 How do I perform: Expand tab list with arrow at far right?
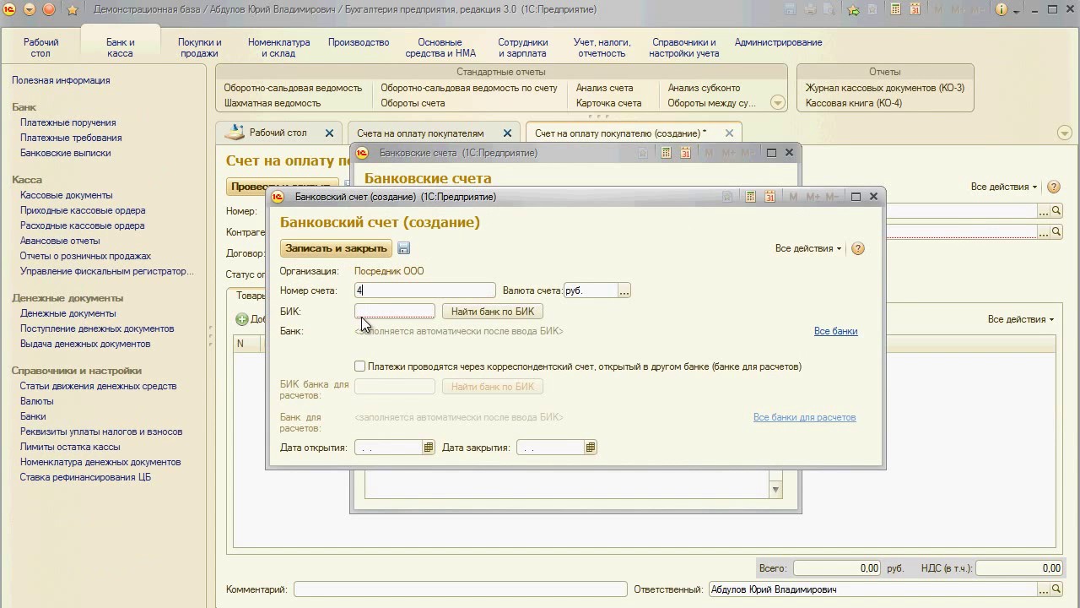(x=1064, y=133)
